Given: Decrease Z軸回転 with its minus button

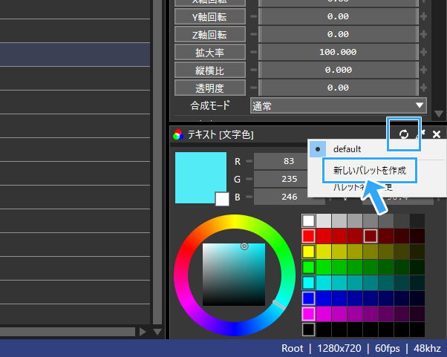Looking at the screenshot, I should [253, 34].
